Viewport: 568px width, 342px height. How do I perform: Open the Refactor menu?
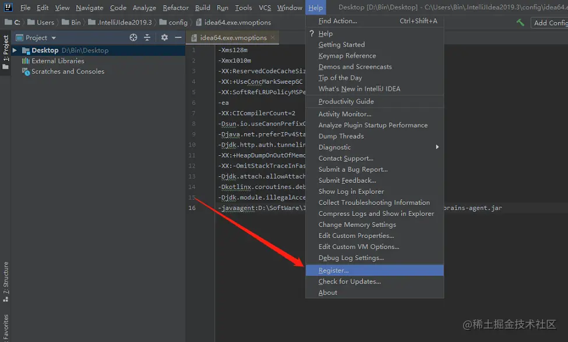coord(176,8)
